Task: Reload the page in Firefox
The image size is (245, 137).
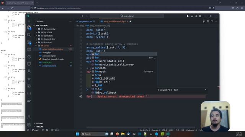Action: pos(12,8)
